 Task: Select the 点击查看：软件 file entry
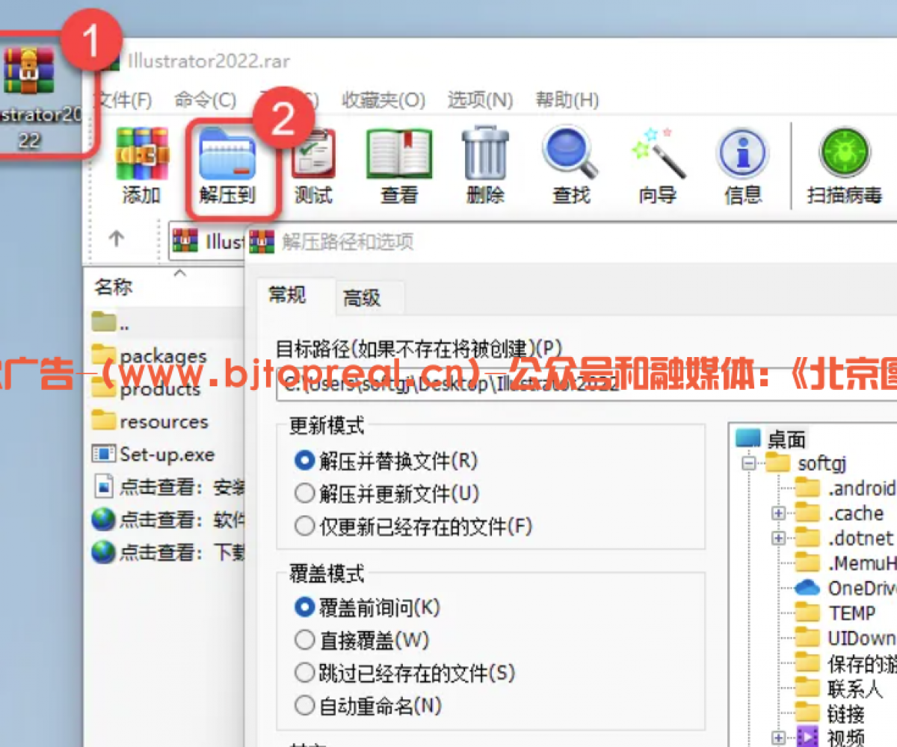[x=167, y=519]
